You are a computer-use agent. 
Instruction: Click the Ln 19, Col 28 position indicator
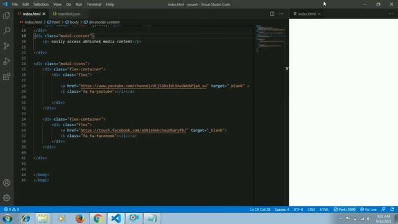tap(260, 210)
